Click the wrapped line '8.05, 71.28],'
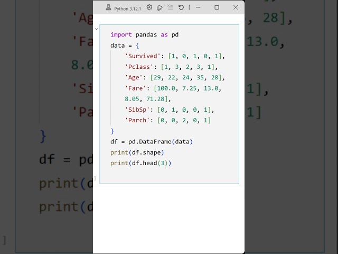Image resolution: width=338 pixels, height=254 pixels. tap(148, 99)
